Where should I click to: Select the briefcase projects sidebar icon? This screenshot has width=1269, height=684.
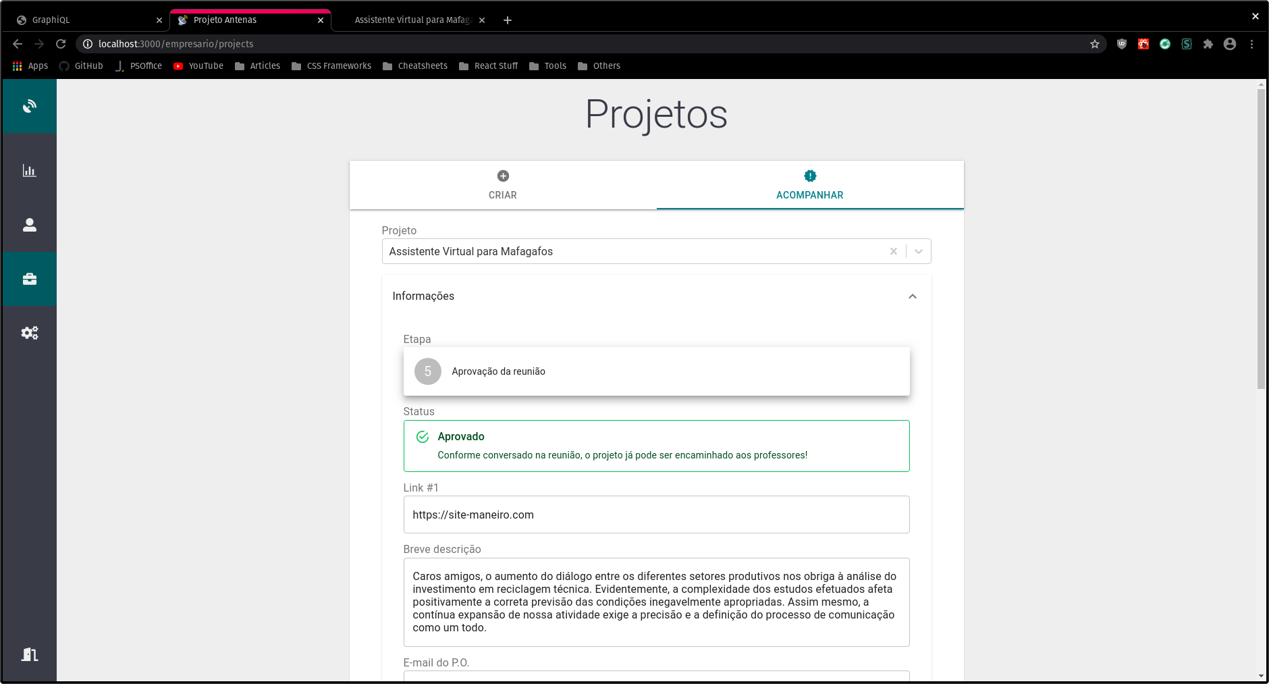pos(29,279)
